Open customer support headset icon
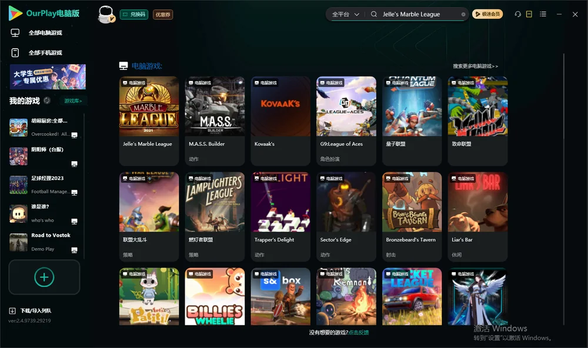This screenshot has width=588, height=348. pyautogui.click(x=518, y=14)
